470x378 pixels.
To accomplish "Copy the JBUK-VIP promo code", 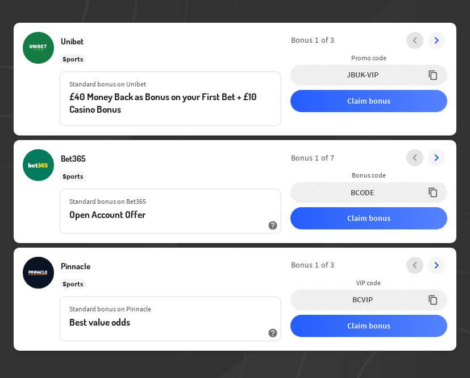I will tap(433, 75).
